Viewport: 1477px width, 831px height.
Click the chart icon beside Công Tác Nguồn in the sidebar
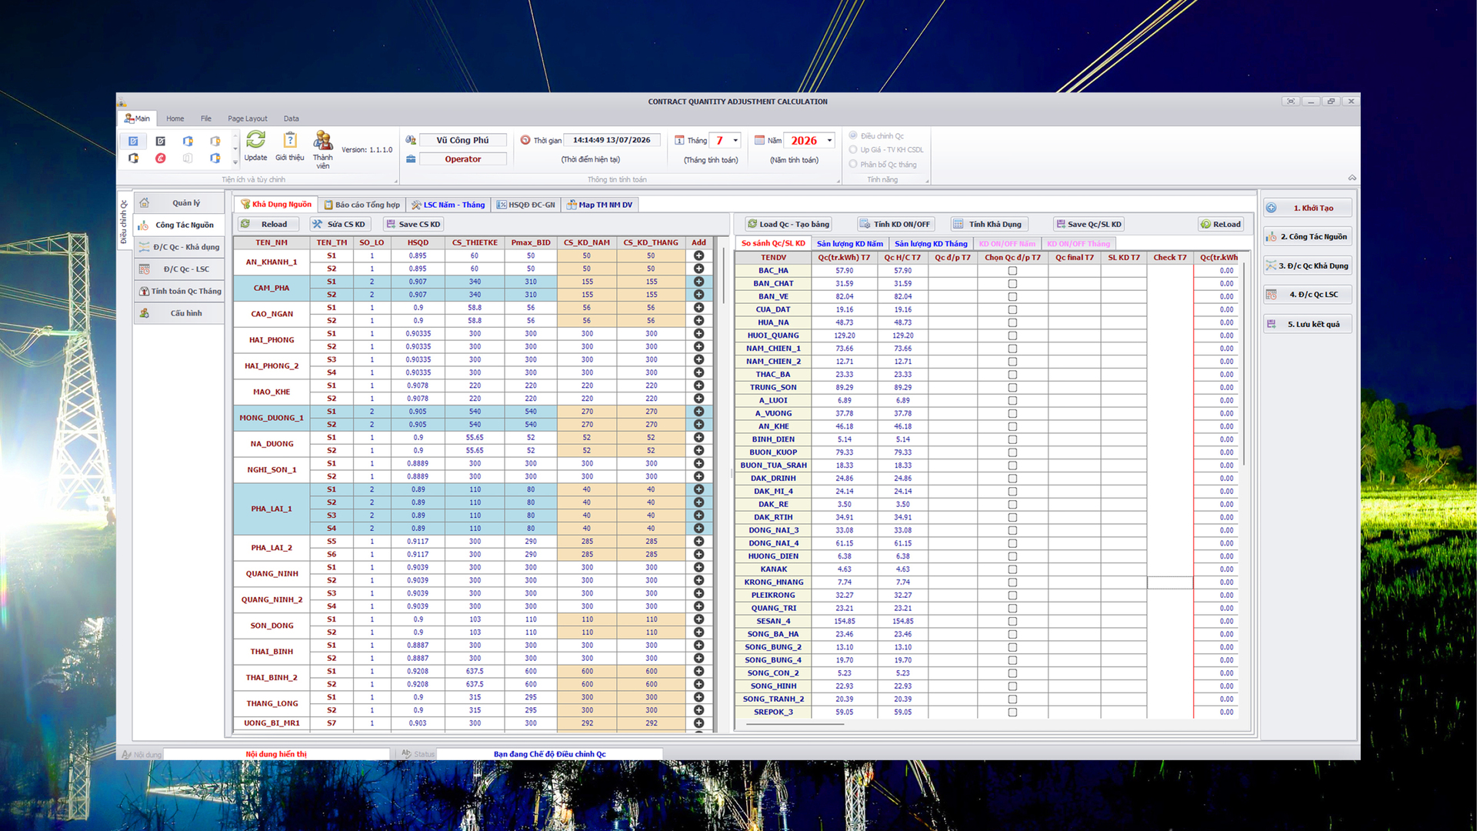[x=144, y=225]
